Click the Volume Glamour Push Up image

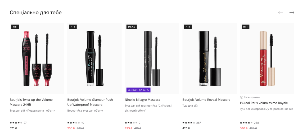[94, 58]
